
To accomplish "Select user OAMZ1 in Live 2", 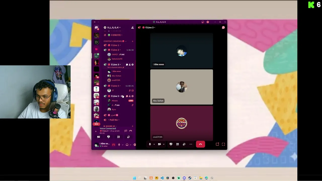I will [118, 54].
